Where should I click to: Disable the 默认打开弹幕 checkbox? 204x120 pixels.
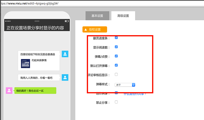point(116,65)
